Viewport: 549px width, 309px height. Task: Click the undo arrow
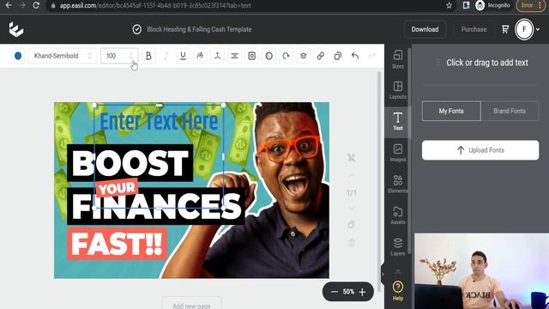pos(355,56)
